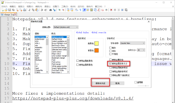
Task: Close the style configurator dialog
Action: coord(149,22)
